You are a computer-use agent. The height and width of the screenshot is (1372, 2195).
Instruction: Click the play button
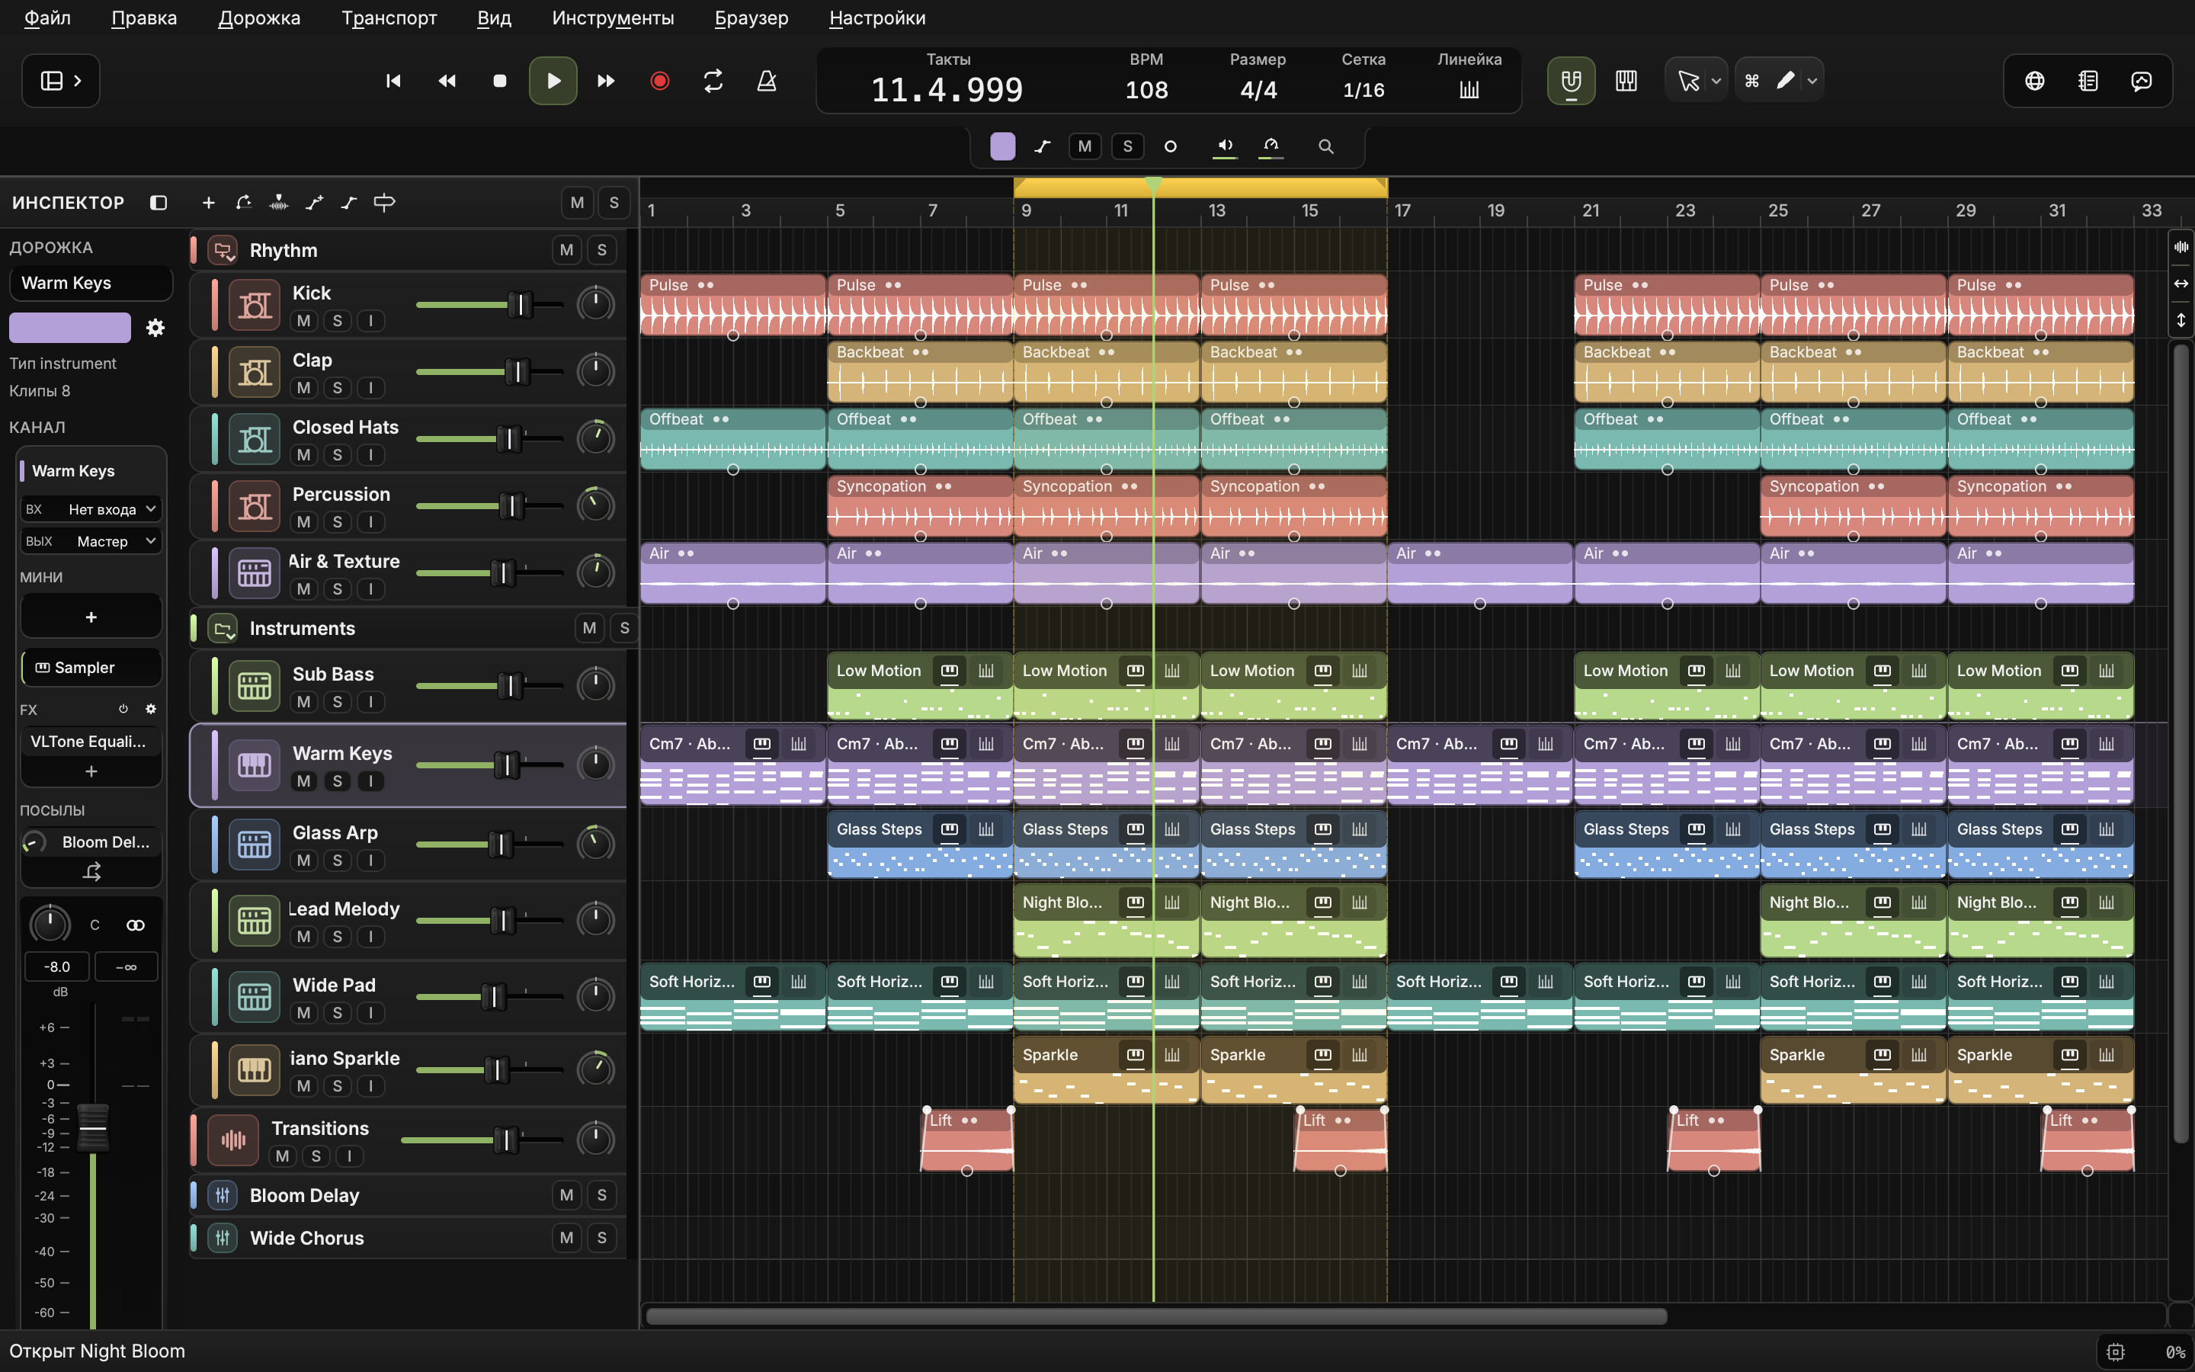tap(553, 81)
